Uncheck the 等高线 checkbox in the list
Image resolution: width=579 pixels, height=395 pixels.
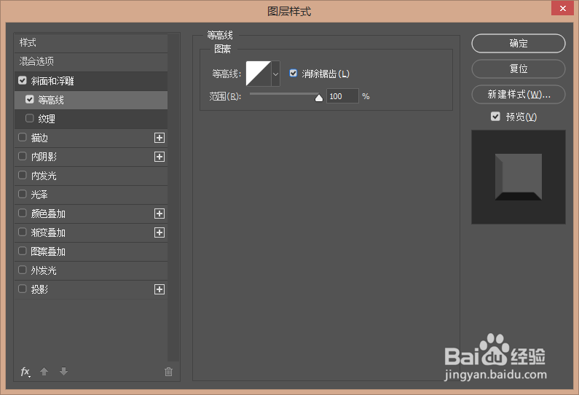(30, 99)
